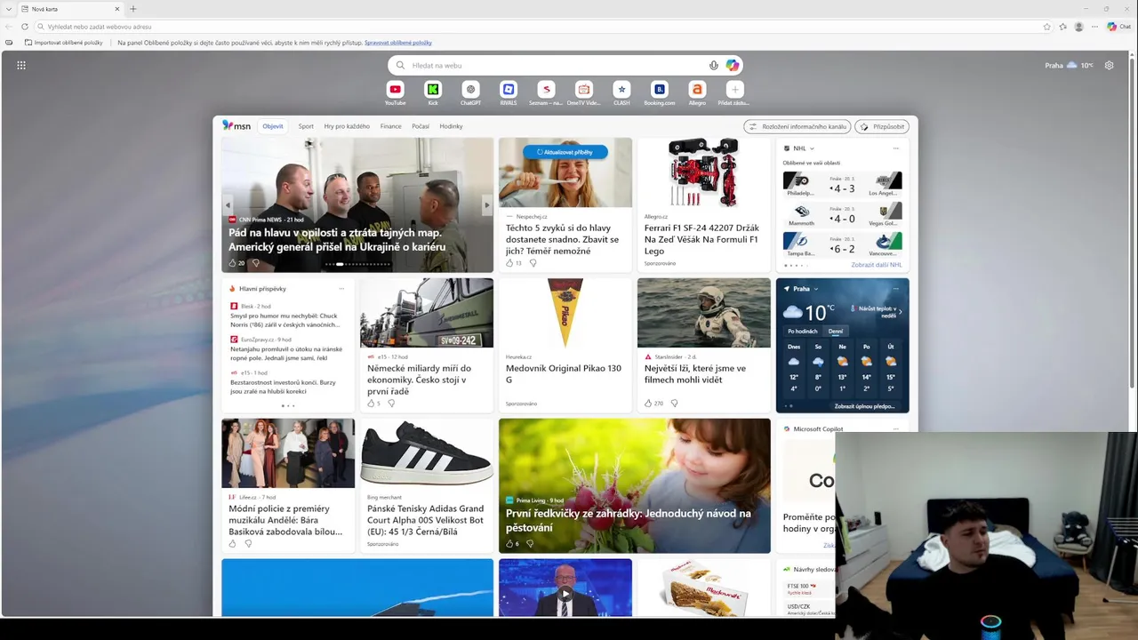Switch to Sport tab

306,126
